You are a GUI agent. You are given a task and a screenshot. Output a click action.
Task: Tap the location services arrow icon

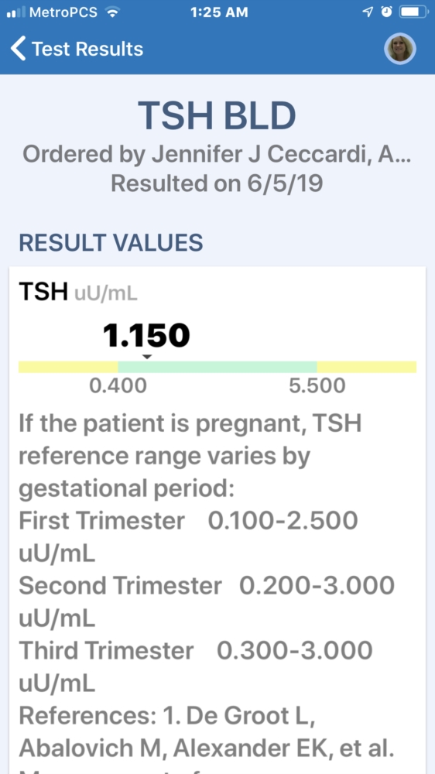(x=368, y=12)
